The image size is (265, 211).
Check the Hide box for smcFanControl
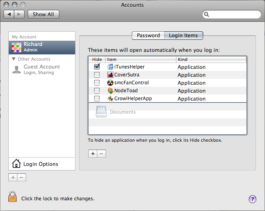point(97,83)
